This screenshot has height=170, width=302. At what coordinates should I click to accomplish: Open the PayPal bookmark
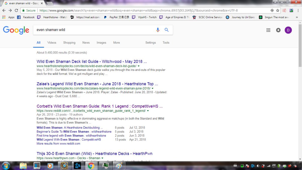tap(117, 17)
